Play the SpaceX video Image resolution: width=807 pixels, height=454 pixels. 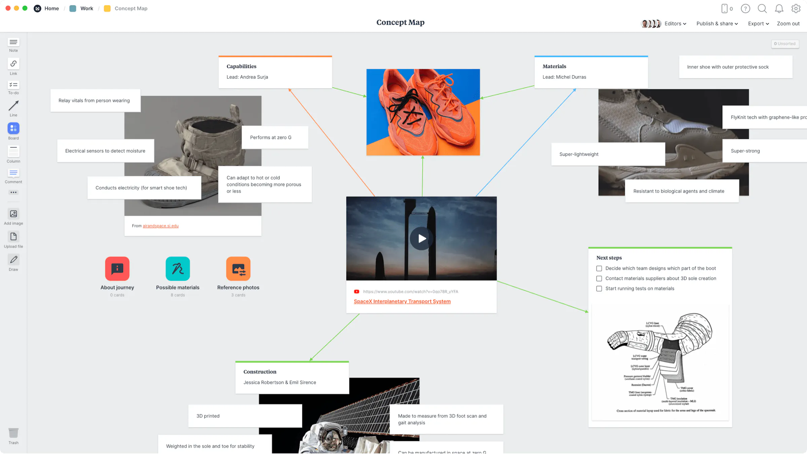pos(421,238)
